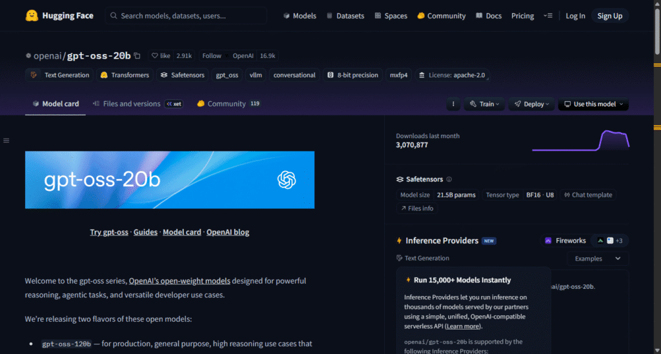The height and width of the screenshot is (354, 661).
Task: Expand the Deploy dropdown
Action: (x=531, y=104)
